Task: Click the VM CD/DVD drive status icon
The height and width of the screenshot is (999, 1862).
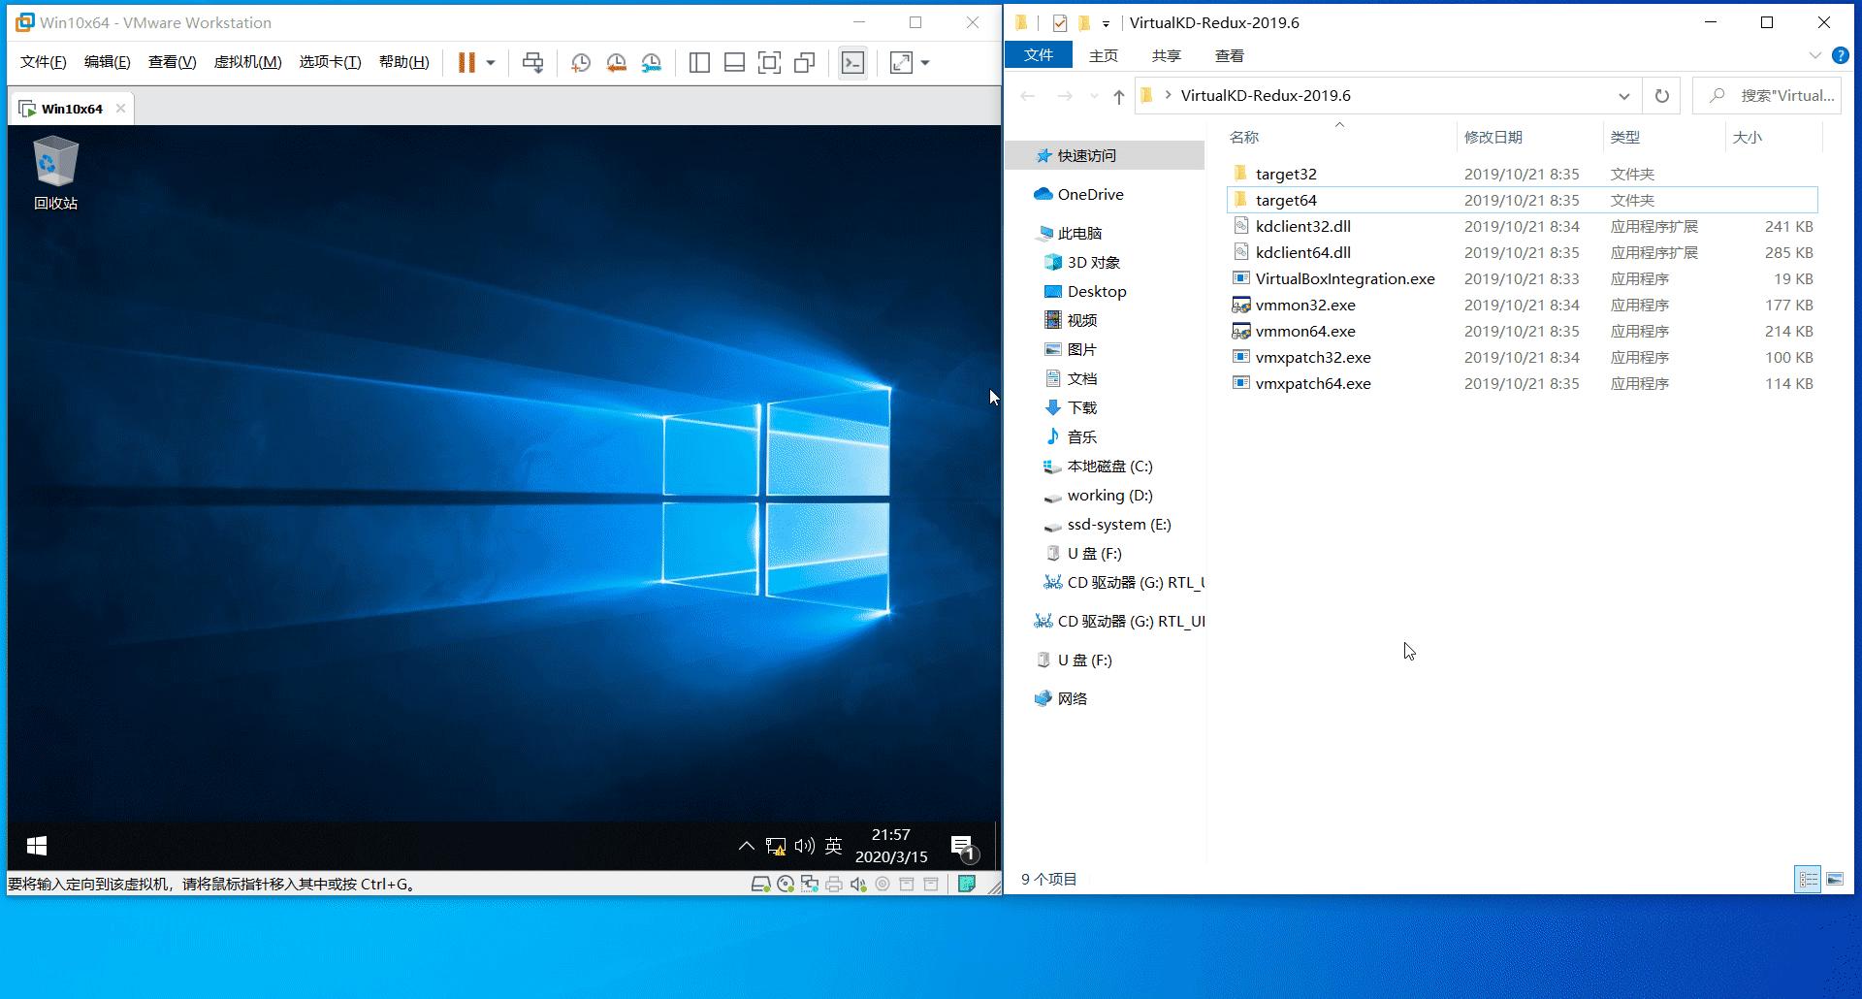Action: (x=786, y=884)
